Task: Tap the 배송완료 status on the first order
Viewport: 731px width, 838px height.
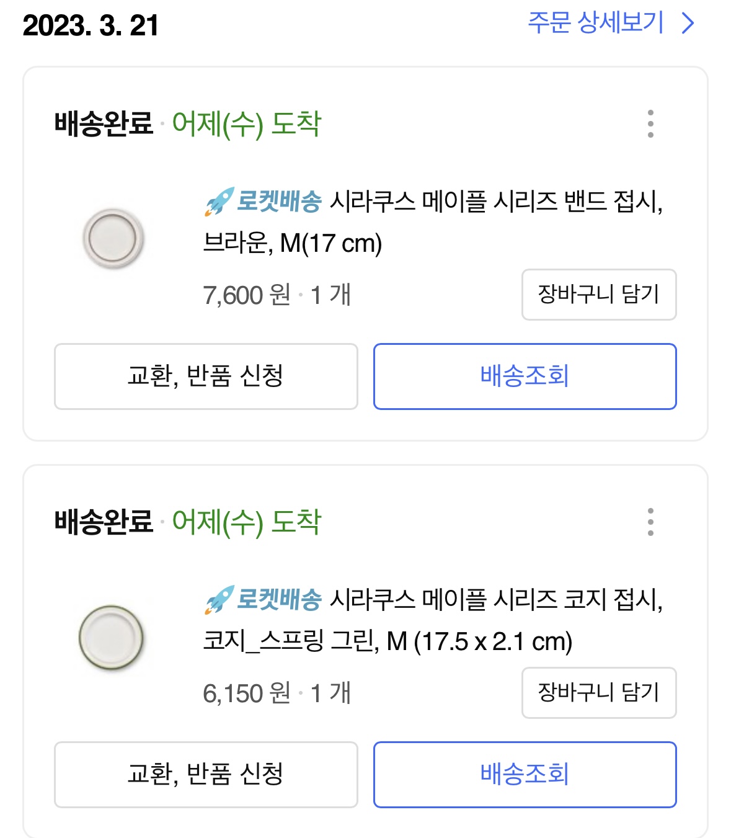Action: coord(104,123)
